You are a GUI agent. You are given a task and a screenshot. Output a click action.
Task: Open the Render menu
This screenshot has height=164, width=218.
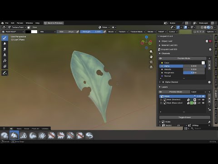click(20, 23)
